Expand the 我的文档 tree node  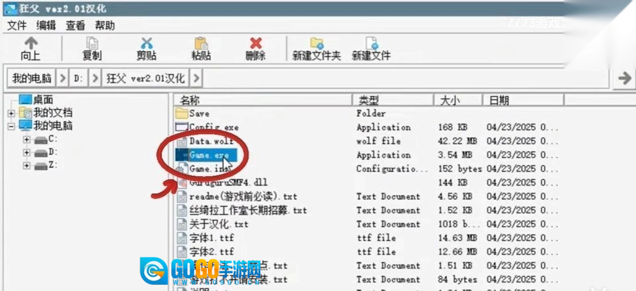click(11, 113)
